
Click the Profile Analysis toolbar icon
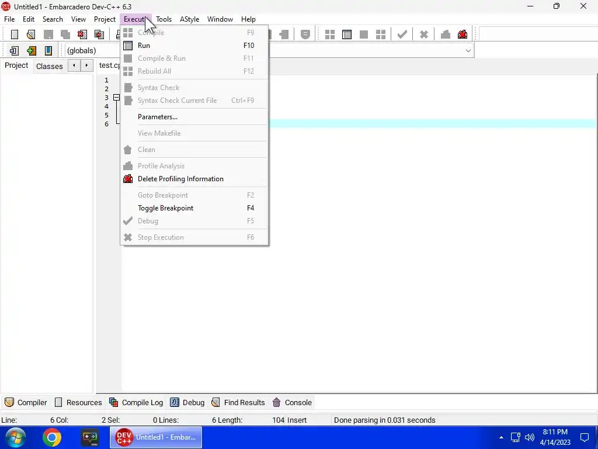click(446, 34)
